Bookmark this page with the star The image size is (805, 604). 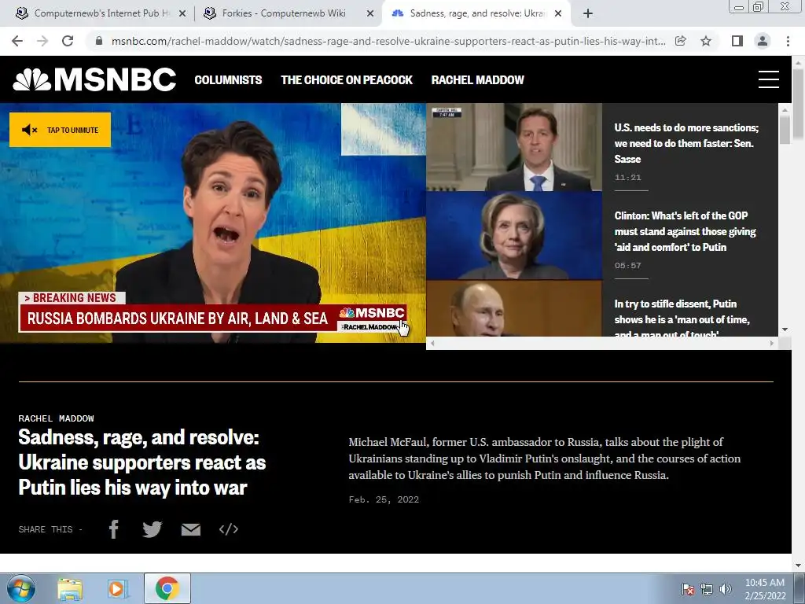click(706, 41)
